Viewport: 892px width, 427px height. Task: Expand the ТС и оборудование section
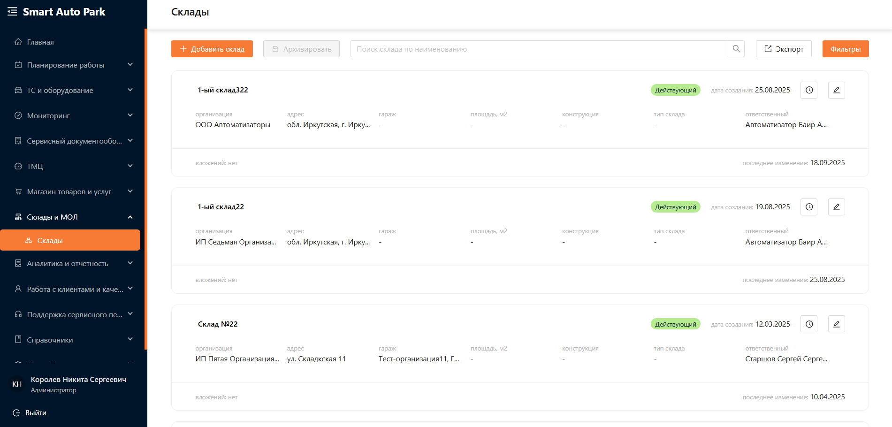coord(73,91)
